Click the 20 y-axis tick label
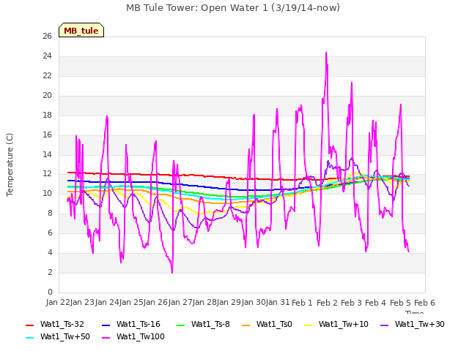The image size is (469, 351). (x=47, y=95)
